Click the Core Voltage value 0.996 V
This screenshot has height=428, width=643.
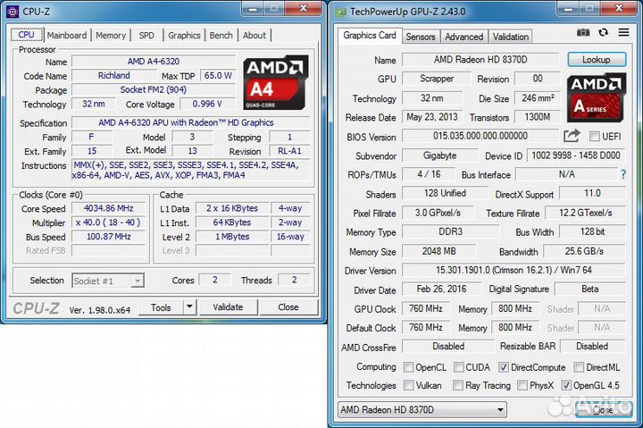(207, 104)
